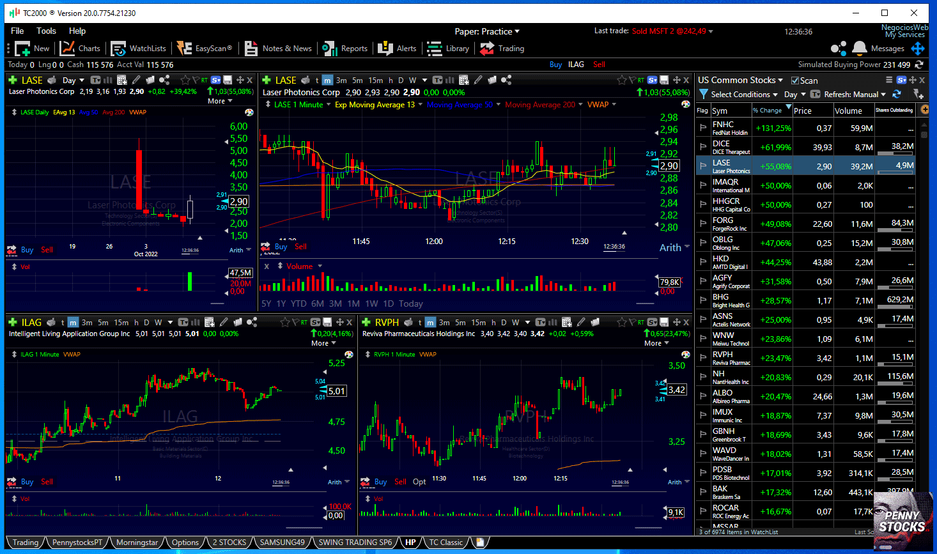Open color palette in ILAG 1 Minute chart
This screenshot has width=937, height=554.
(349, 354)
